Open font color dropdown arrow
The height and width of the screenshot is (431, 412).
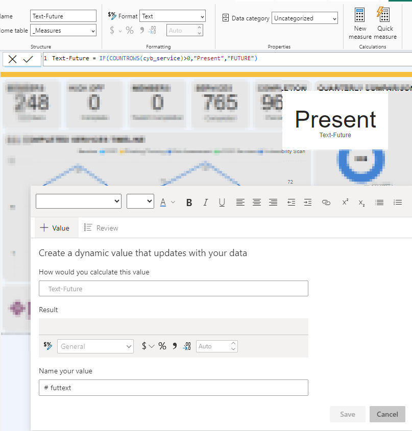pos(173,202)
